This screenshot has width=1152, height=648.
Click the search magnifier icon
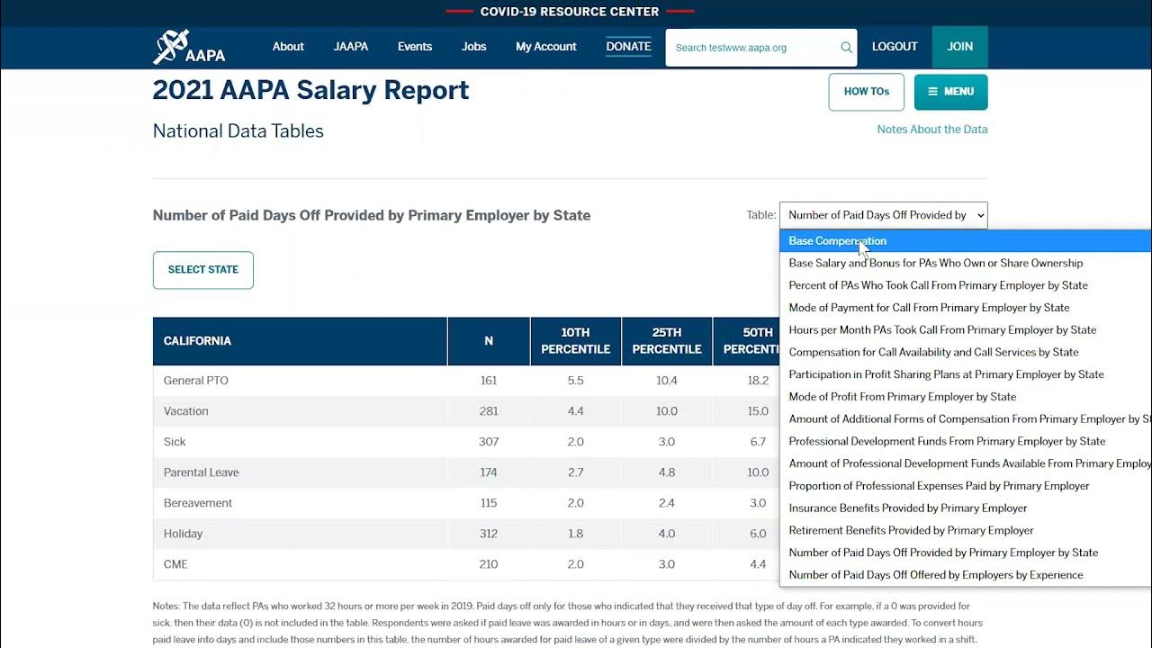click(x=846, y=48)
